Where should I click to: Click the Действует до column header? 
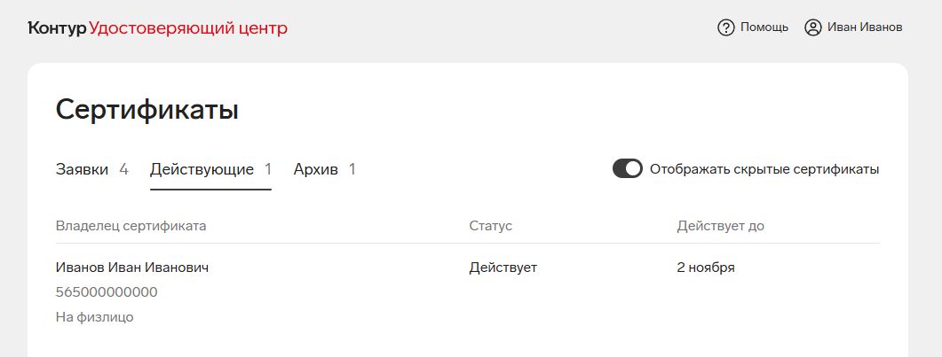pyautogui.click(x=720, y=226)
